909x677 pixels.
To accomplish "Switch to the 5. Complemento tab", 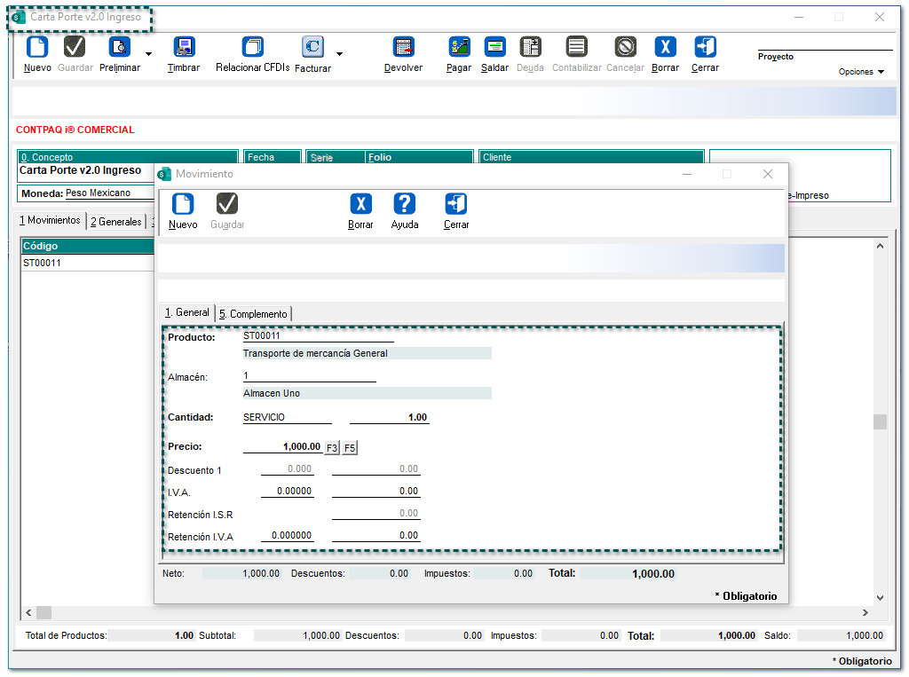I will click(x=254, y=314).
